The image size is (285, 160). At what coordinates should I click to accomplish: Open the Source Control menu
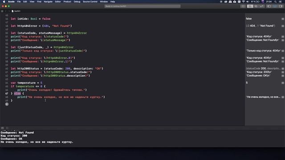(90, 2)
